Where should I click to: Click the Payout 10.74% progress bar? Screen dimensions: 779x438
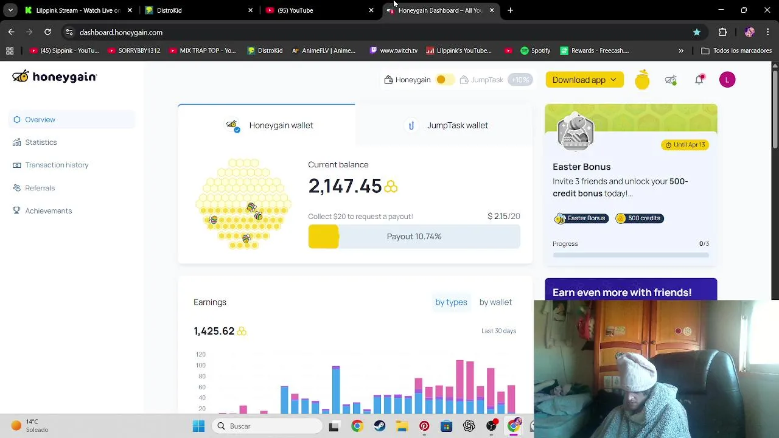(x=414, y=236)
